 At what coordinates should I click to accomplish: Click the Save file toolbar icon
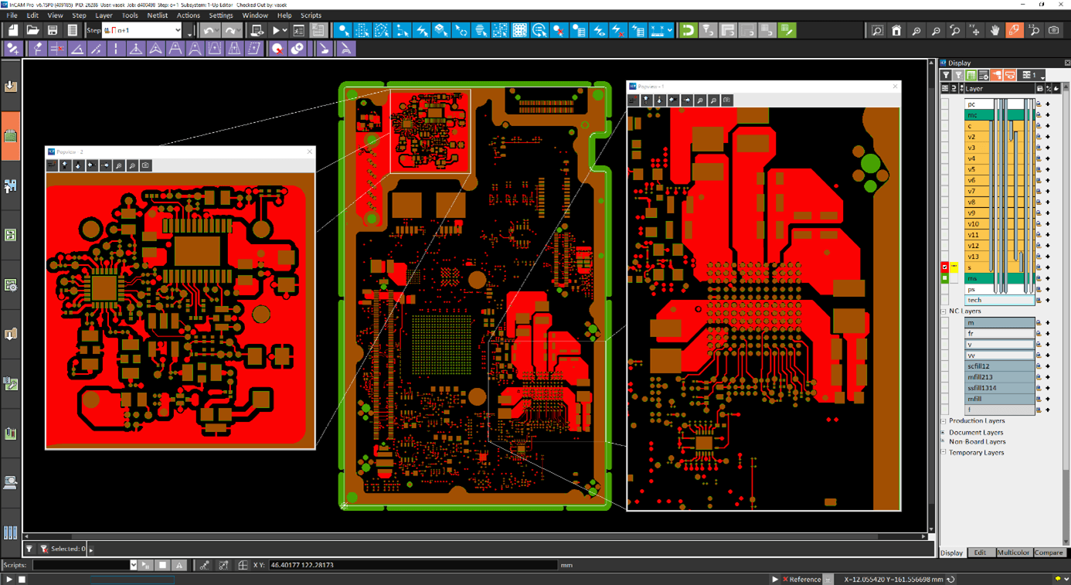pyautogui.click(x=53, y=31)
